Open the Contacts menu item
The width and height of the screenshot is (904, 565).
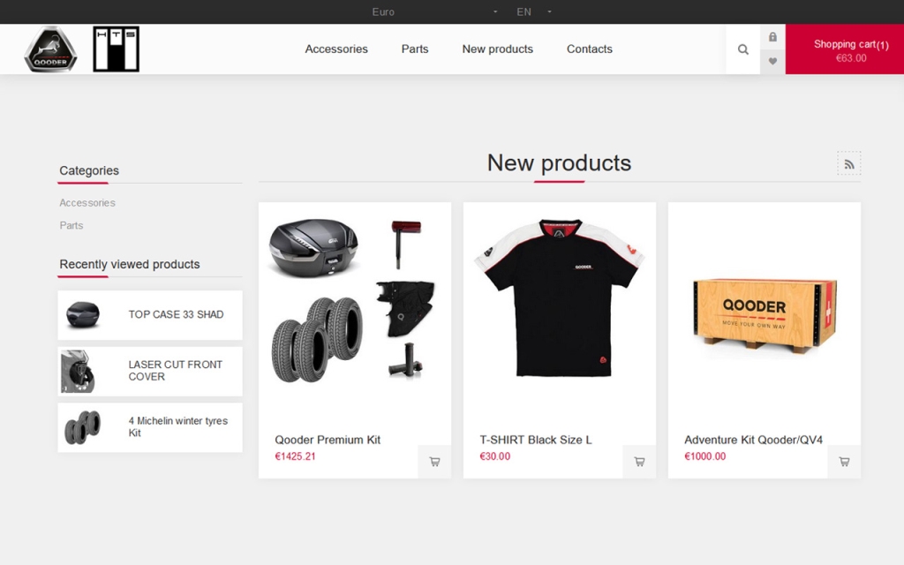click(589, 49)
